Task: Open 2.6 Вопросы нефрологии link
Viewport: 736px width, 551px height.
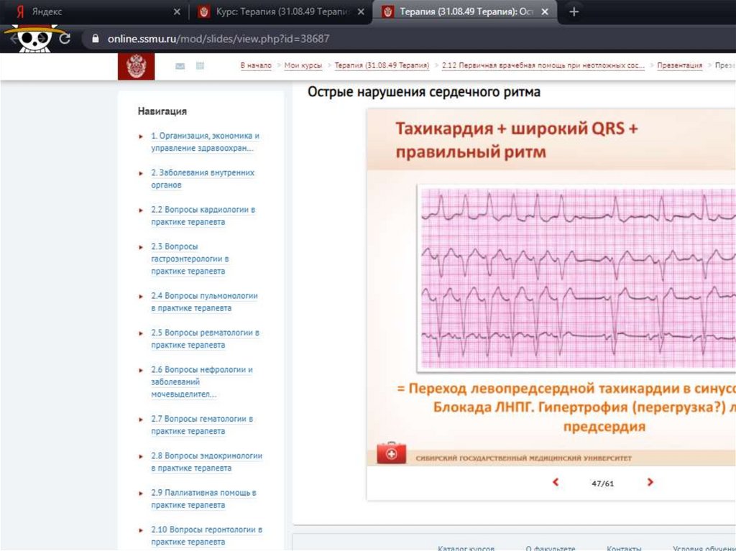Action: (x=202, y=381)
